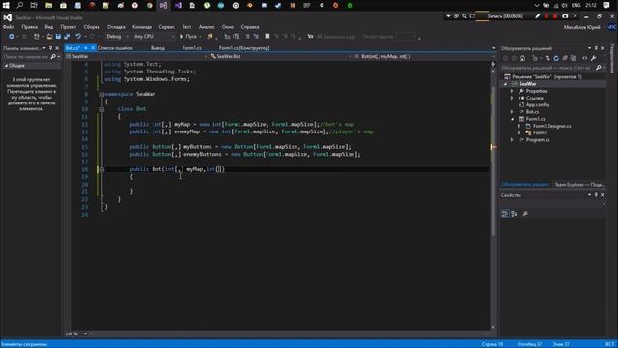Viewport: 618px width, 348px height.
Task: Open the Сервис menu
Action: click(x=167, y=27)
